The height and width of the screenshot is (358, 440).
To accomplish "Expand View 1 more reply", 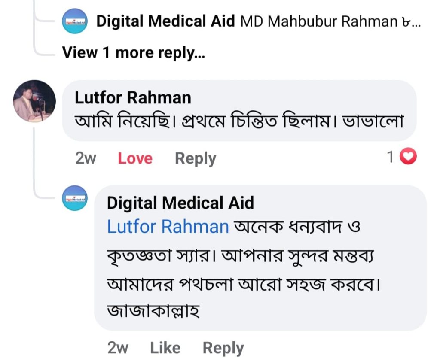I will [133, 52].
